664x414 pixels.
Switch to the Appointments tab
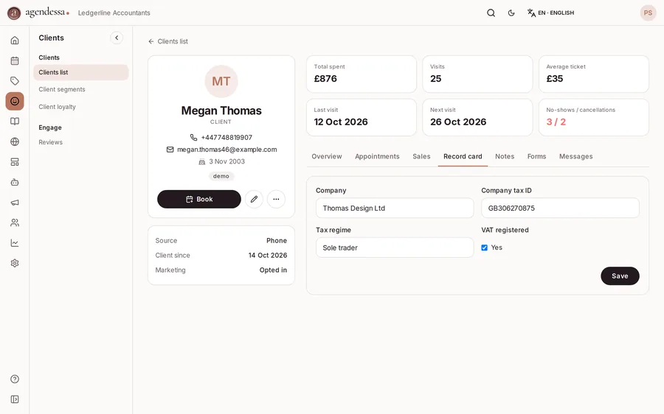[377, 156]
